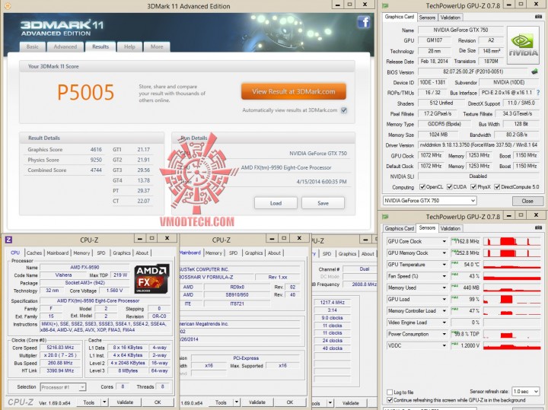Viewport: 548px width, 410px height.
Task: Click the Close button in GPU-Z
Action: pos(527,201)
